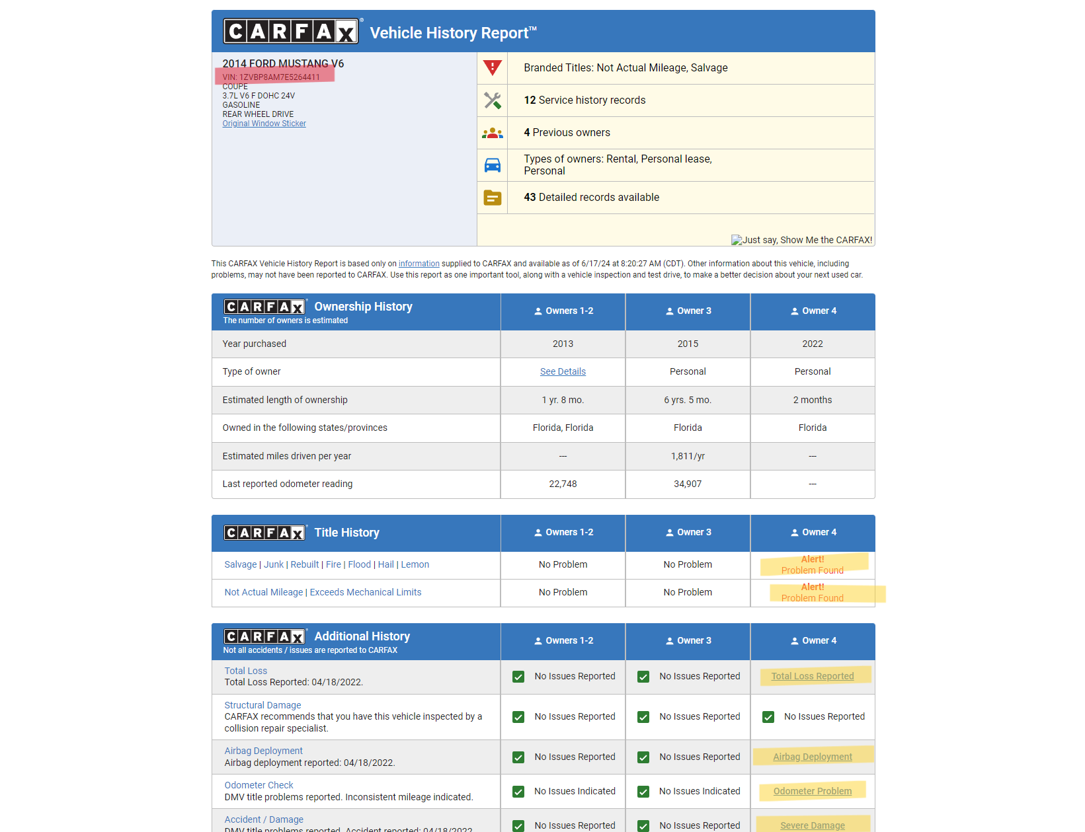Open Owner 4's Odometer Problem link
Viewport: 1085px width, 832px height.
(x=813, y=791)
